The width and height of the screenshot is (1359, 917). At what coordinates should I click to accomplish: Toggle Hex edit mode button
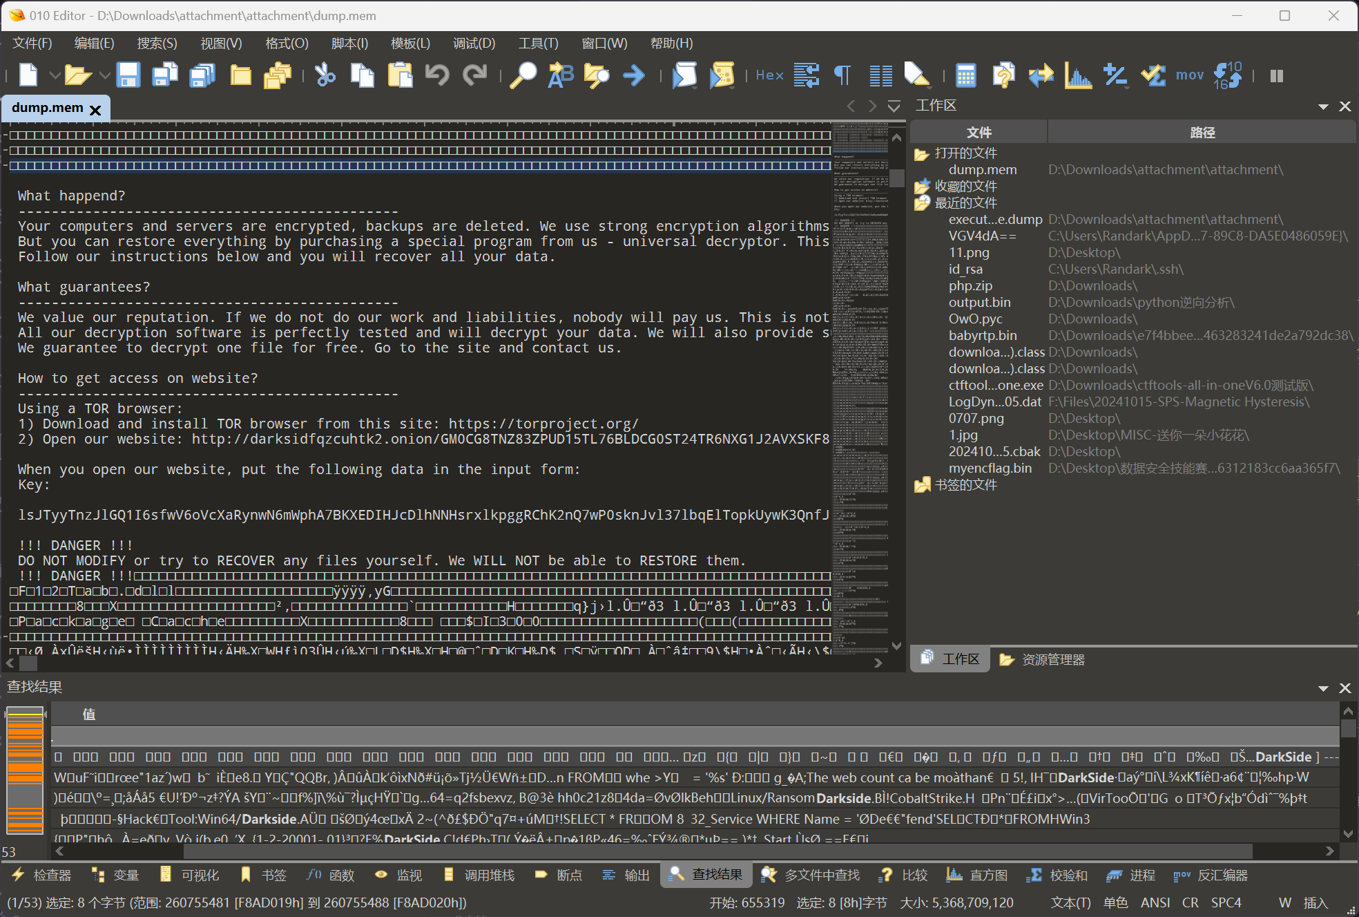coord(769,75)
